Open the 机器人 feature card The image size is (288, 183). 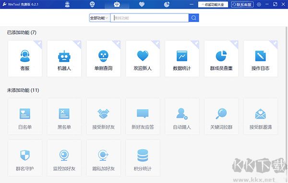64,58
